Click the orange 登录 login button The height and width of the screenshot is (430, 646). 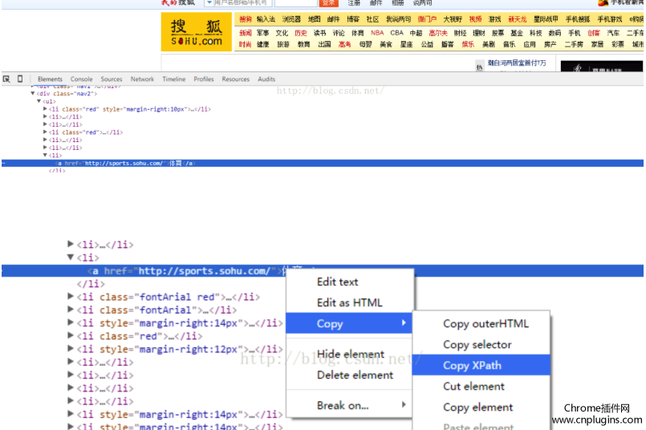click(329, 3)
